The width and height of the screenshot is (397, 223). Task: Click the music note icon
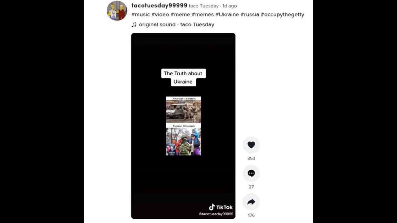134,24
